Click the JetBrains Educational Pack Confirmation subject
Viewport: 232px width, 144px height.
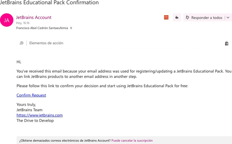[49, 3]
